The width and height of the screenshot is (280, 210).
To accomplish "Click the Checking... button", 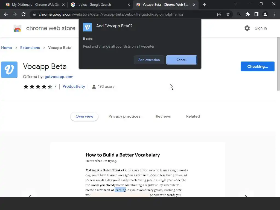I will 257,66.
